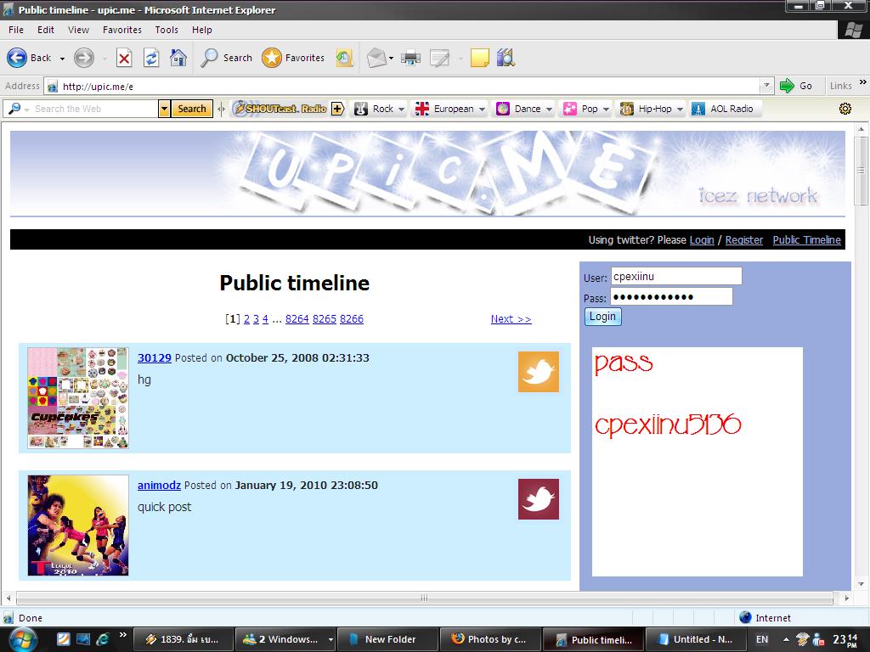
Task: Open the Search pane
Action: point(226,58)
